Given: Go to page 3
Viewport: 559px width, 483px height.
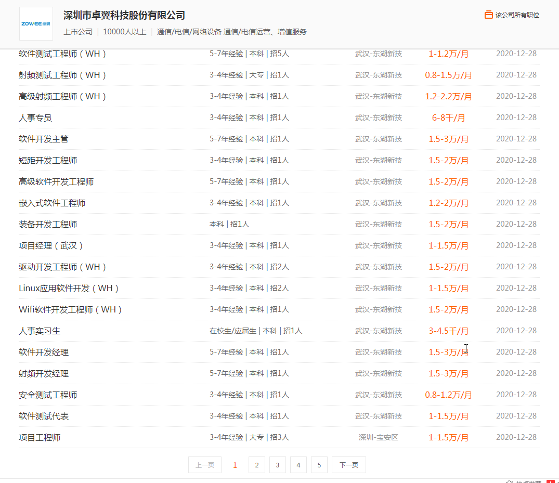Looking at the screenshot, I should click(x=278, y=465).
